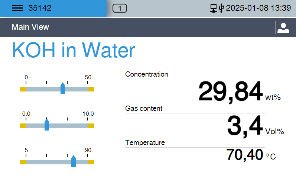Viewport: 296px width, 177px height.
Task: Click the device number 35142
Action: (40, 8)
